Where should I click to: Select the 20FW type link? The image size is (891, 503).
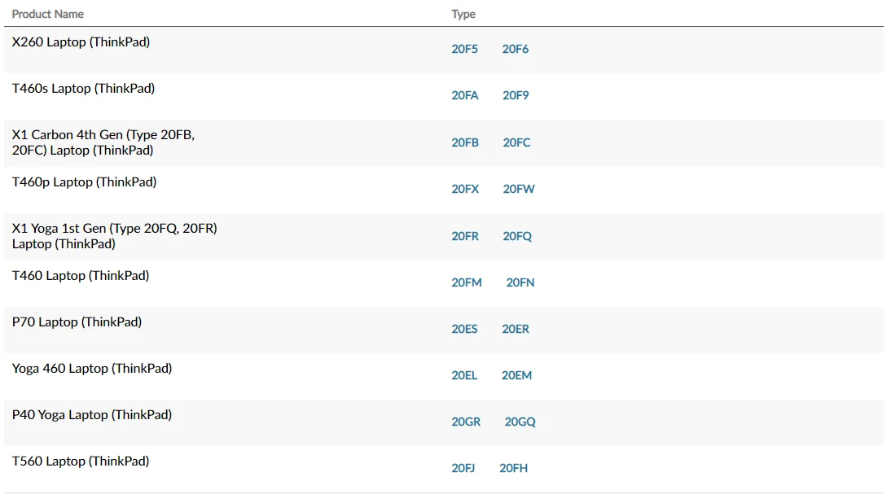519,189
